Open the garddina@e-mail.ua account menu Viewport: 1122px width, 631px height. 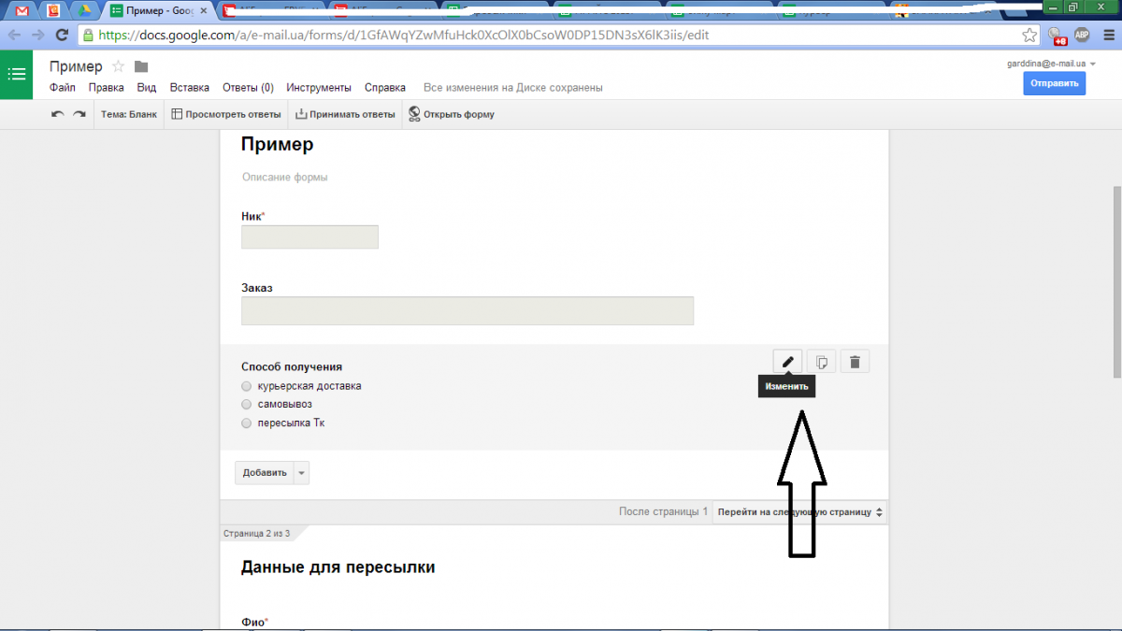point(1051,64)
